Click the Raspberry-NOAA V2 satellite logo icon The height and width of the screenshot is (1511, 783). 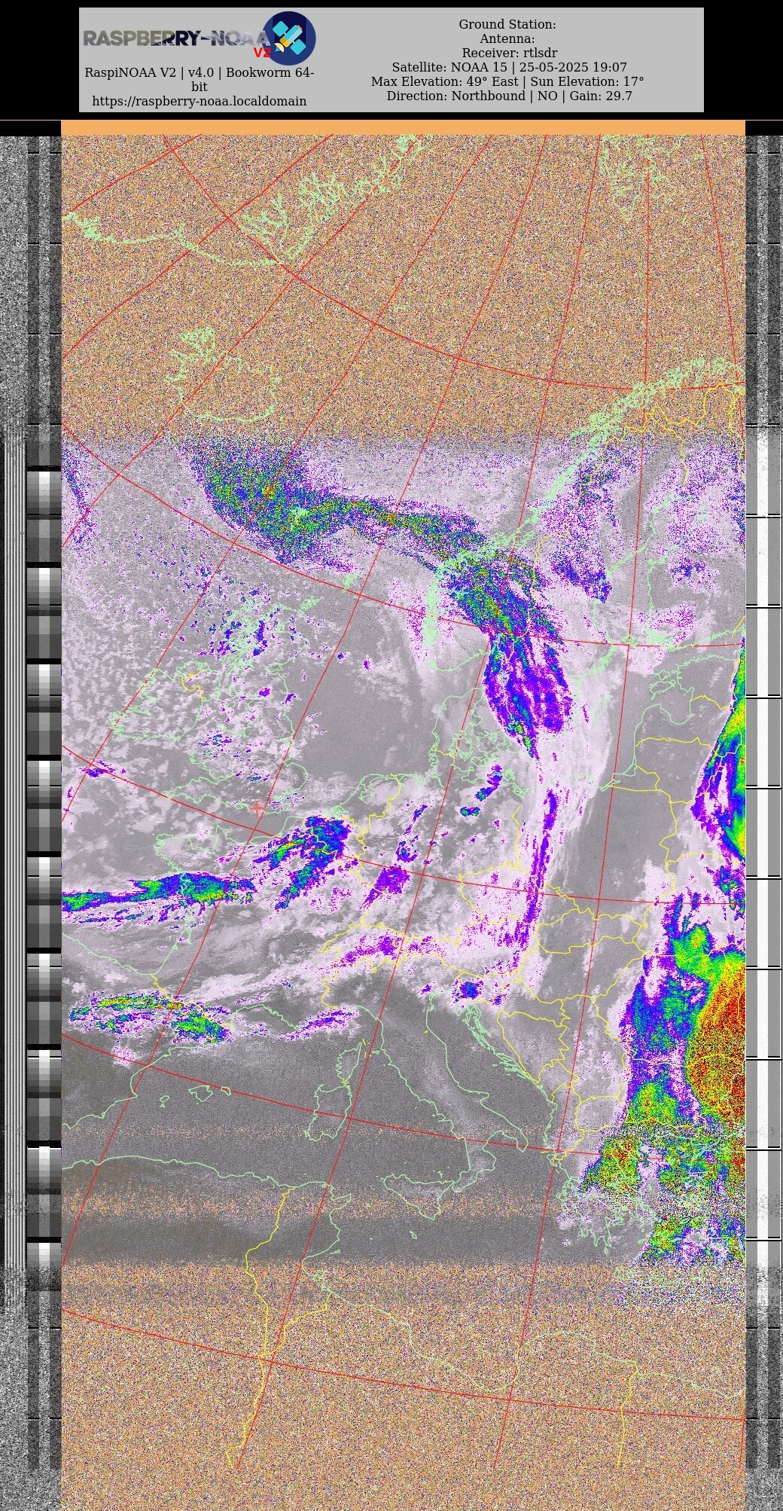click(289, 38)
